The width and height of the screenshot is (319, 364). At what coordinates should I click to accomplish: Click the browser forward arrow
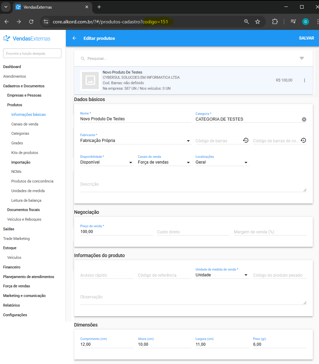coord(19,22)
